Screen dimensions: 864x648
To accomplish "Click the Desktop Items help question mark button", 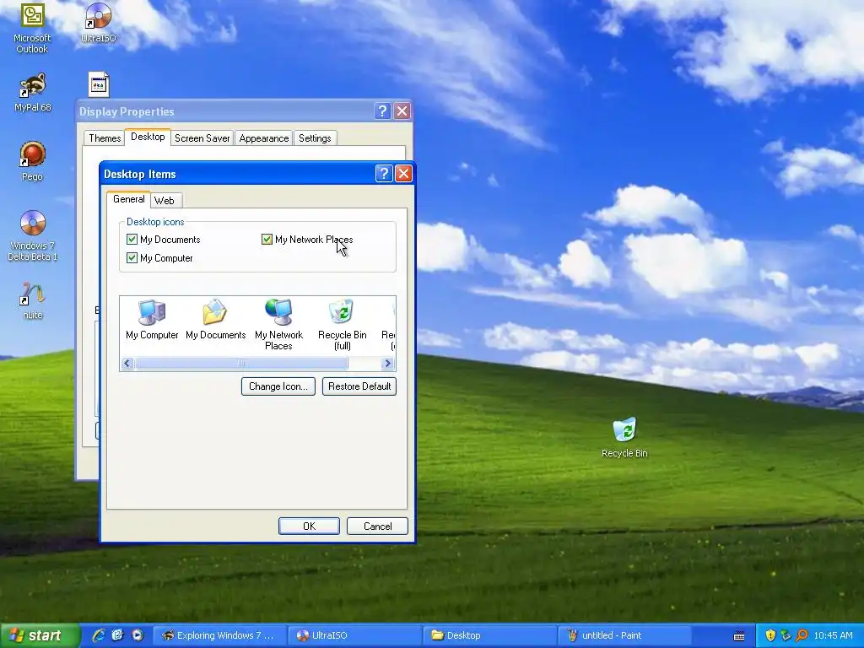I will (x=384, y=174).
